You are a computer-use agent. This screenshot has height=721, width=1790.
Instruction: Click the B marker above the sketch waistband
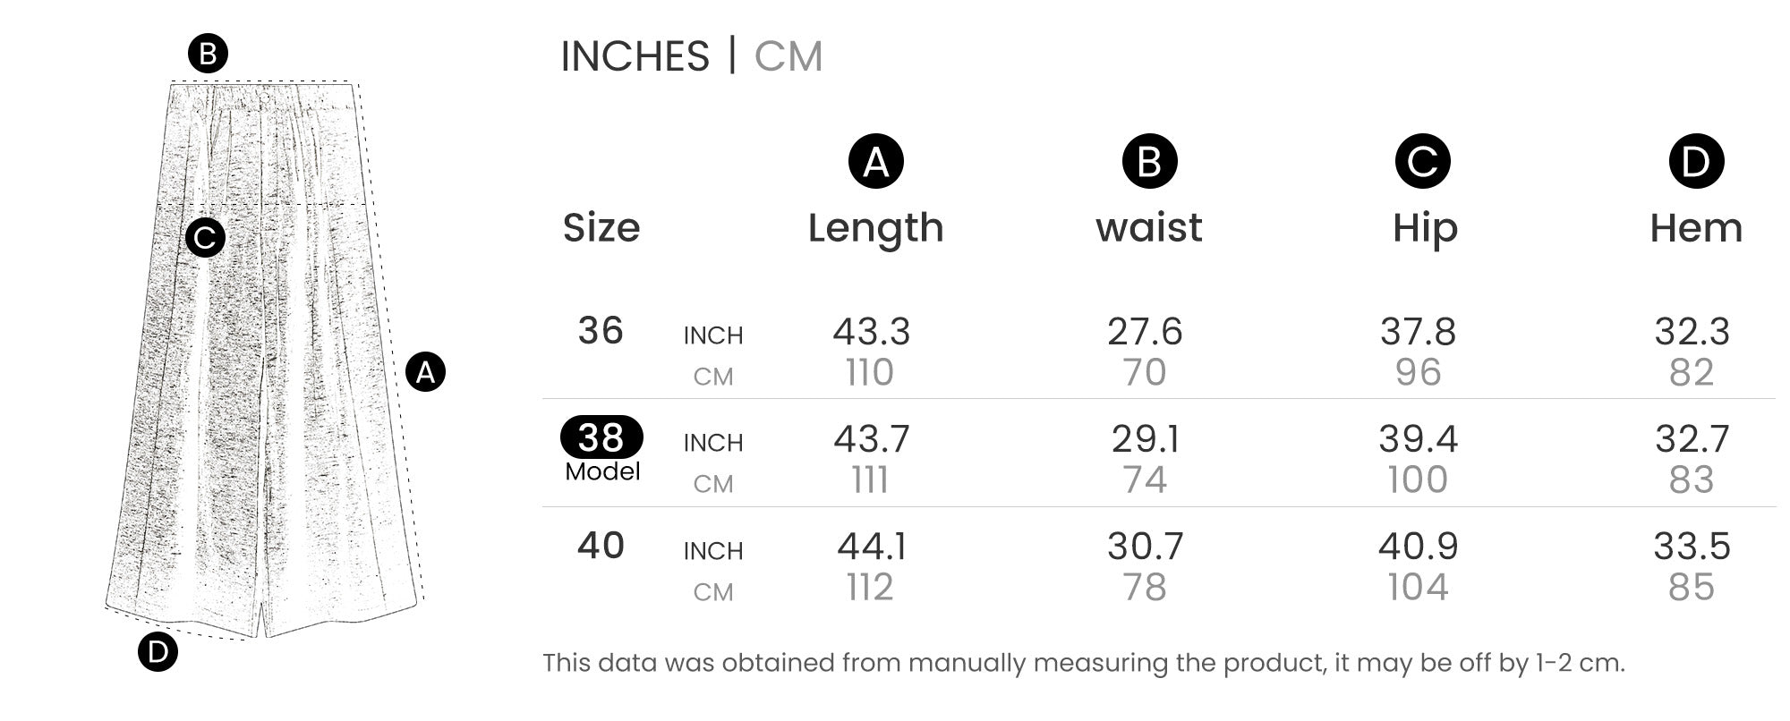(208, 54)
